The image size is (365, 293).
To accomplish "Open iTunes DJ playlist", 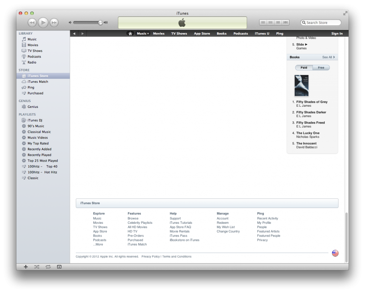I will click(x=43, y=120).
